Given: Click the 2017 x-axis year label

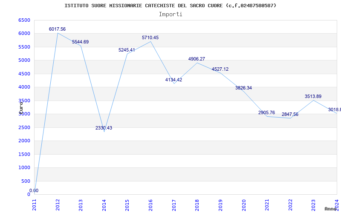Looking at the screenshot, I should [174, 205].
